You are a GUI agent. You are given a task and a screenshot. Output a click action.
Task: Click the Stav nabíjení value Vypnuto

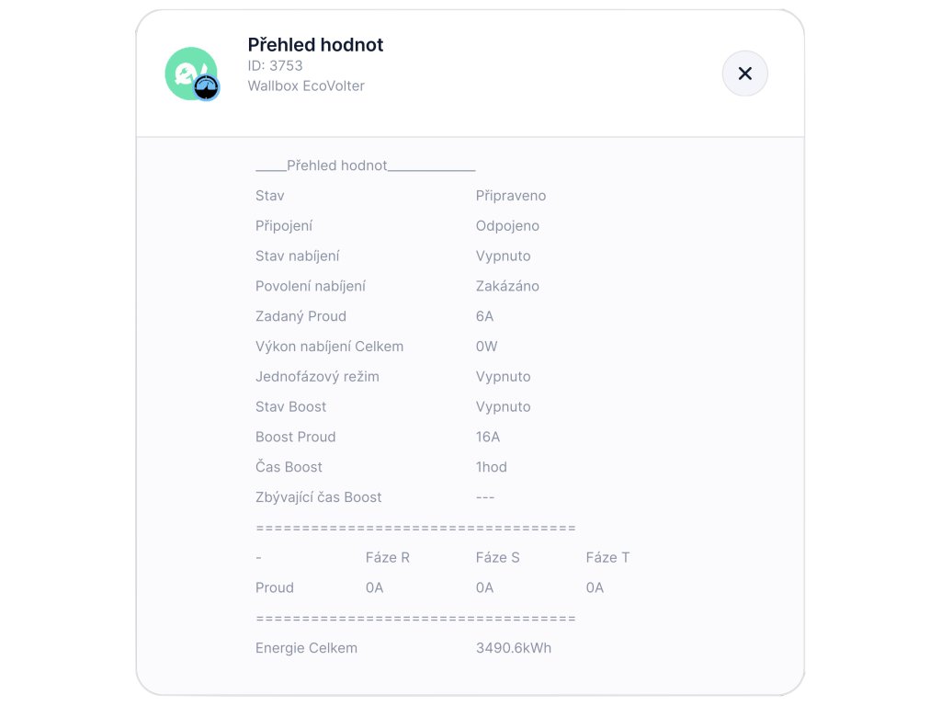[x=503, y=256]
